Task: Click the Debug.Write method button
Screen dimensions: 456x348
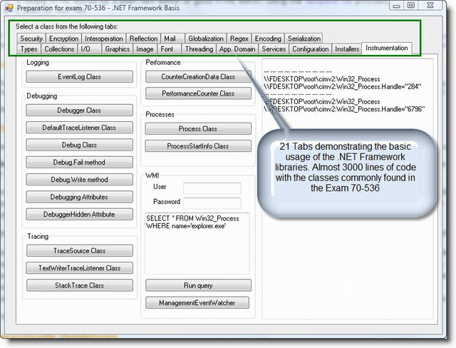Action: click(79, 180)
